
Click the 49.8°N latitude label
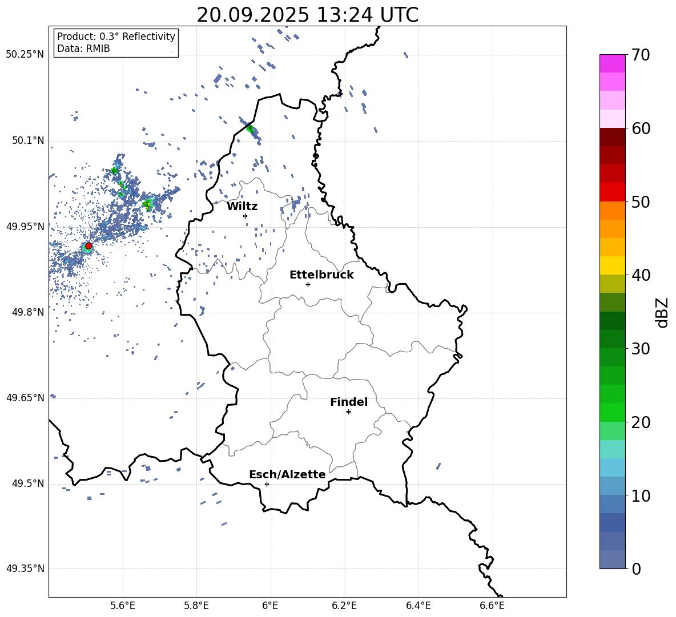pos(27,312)
